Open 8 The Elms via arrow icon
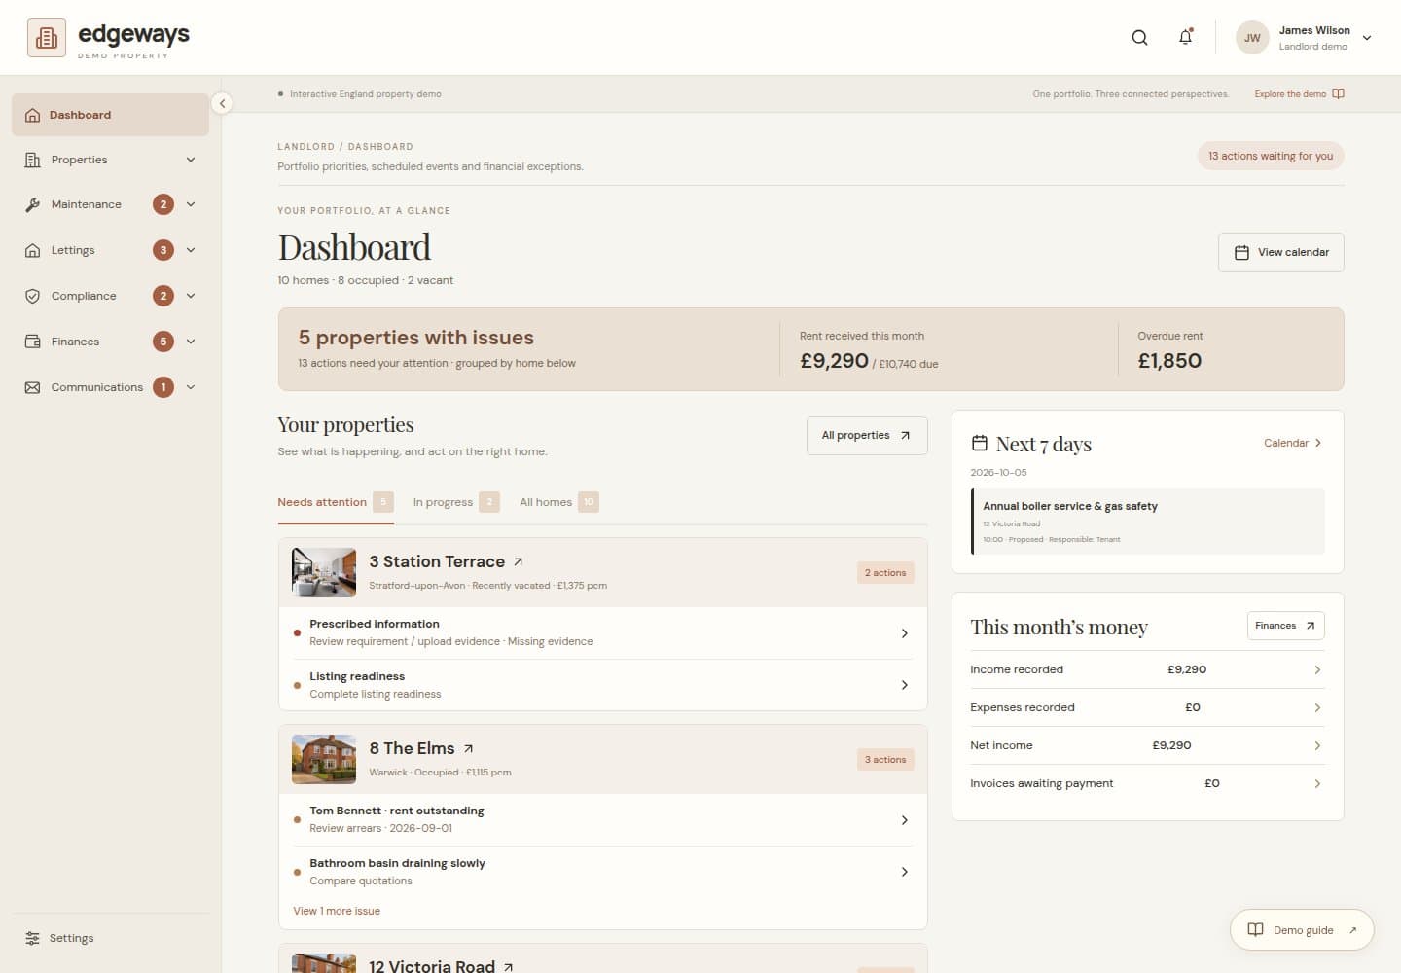This screenshot has width=1401, height=973. [x=468, y=748]
